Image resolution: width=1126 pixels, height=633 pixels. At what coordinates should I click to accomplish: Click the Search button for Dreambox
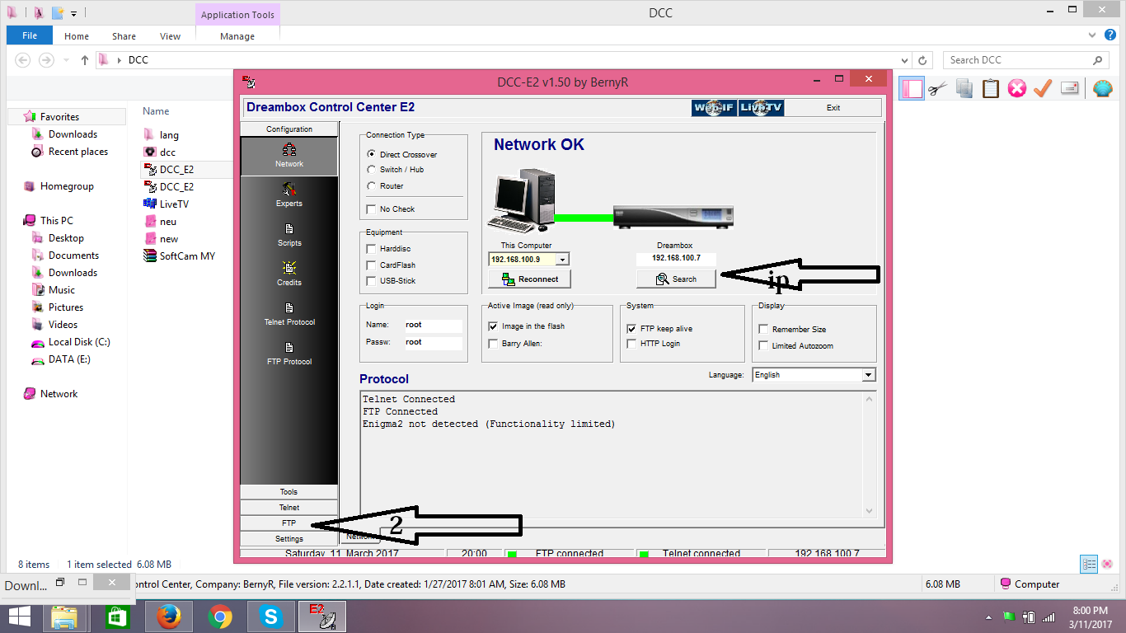[x=676, y=279]
